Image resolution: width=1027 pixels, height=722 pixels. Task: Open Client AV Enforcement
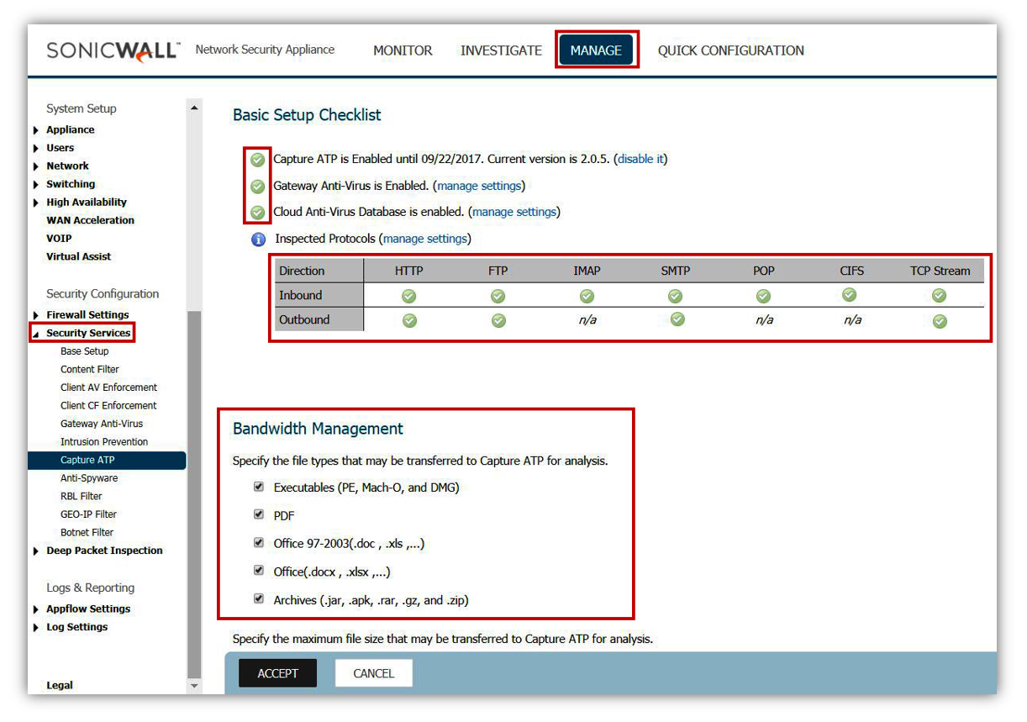pyautogui.click(x=108, y=387)
